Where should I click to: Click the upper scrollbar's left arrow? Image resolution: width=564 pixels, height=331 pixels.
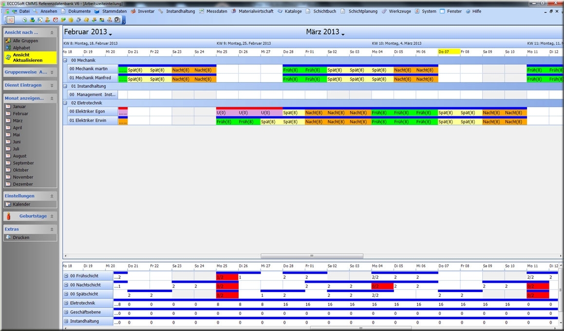[x=65, y=256]
